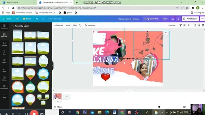Click the image Info icon
The image size is (205, 115).
[x=80, y=25]
